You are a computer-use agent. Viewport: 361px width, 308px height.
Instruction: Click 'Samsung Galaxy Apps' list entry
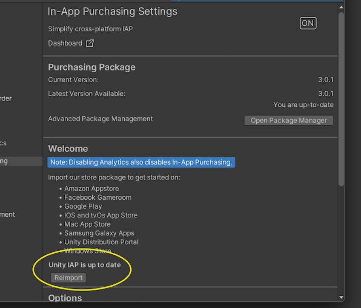pos(99,233)
